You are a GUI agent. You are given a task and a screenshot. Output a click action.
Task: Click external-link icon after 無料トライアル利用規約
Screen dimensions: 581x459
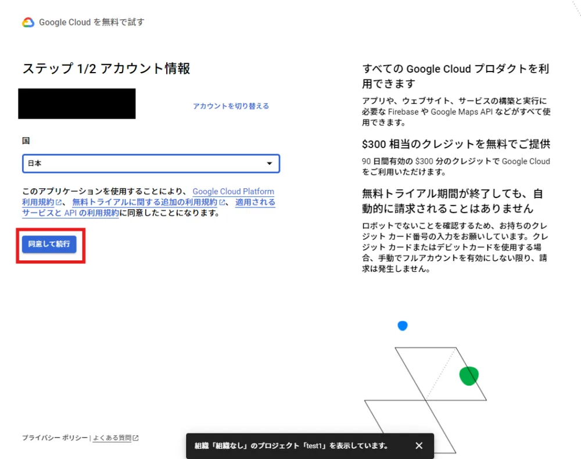click(x=222, y=202)
